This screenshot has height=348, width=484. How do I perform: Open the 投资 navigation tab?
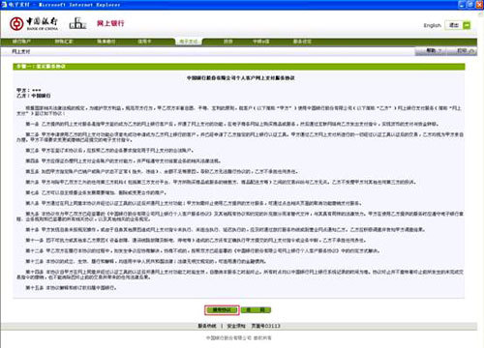pos(228,42)
